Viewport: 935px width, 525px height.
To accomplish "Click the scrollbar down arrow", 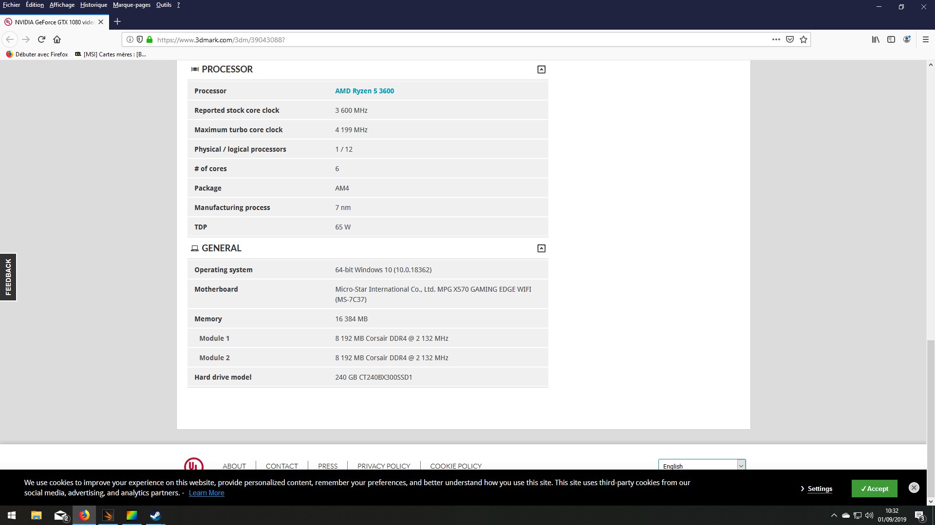I will (931, 501).
